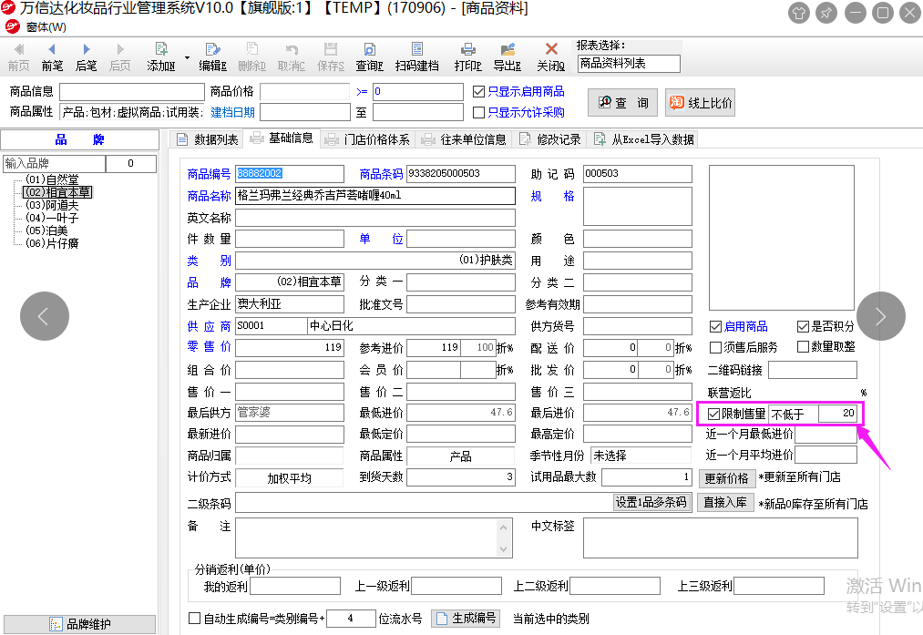The height and width of the screenshot is (635, 923).
Task: Select brand (05)泊美 in tree
Action: click(46, 230)
